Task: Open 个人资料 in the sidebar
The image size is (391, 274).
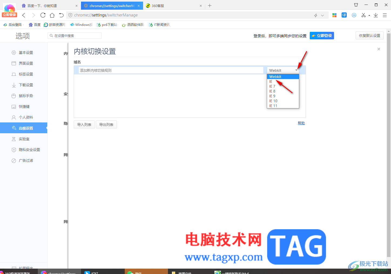Action: (23, 117)
